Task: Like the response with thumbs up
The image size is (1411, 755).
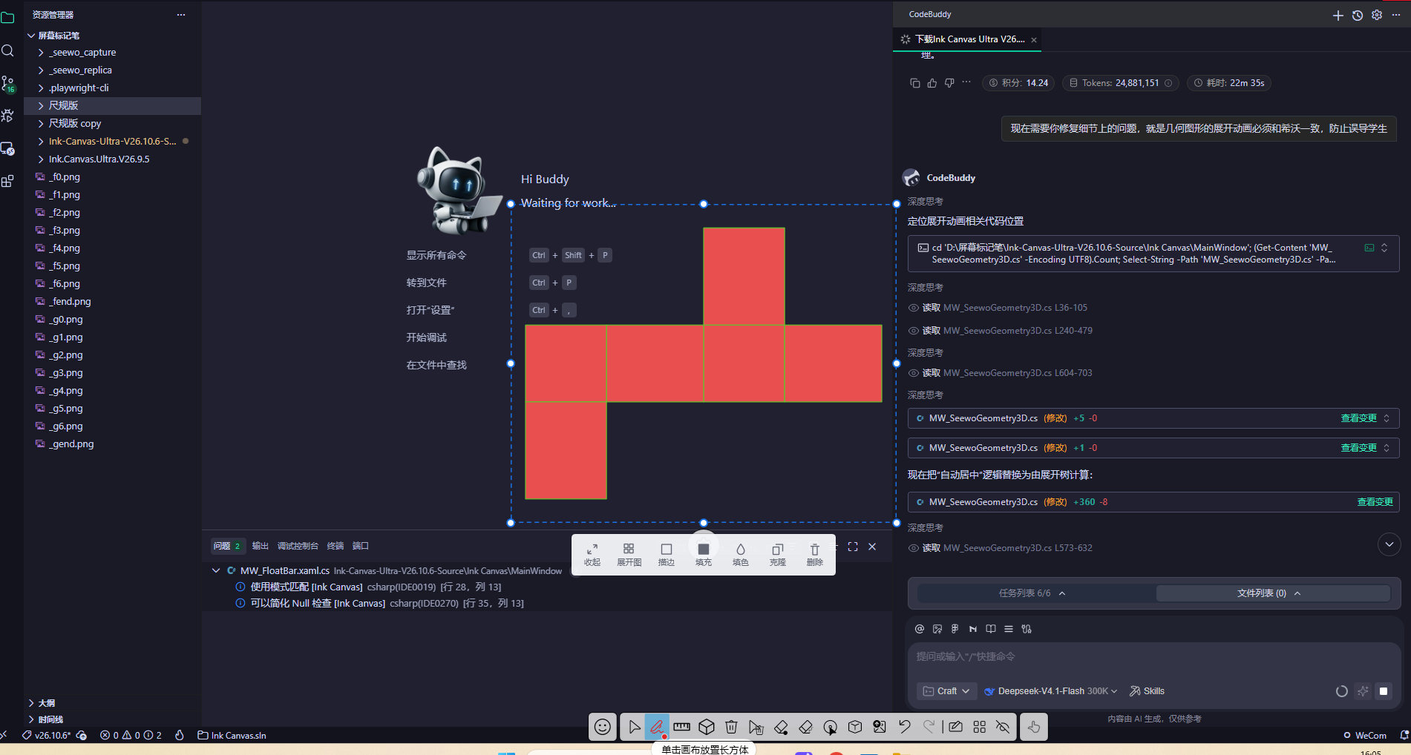Action: tap(932, 83)
